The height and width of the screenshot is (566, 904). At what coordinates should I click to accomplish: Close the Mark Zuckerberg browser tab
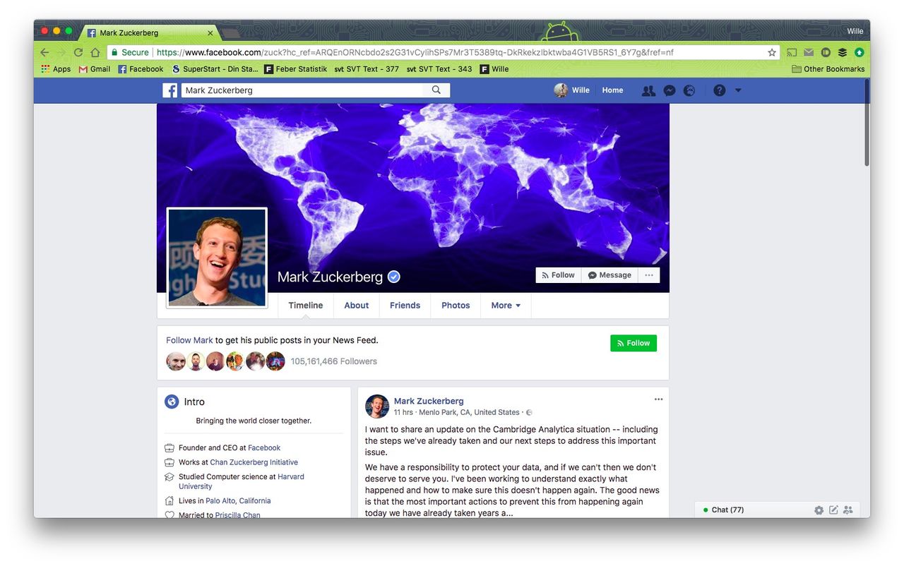tap(210, 32)
